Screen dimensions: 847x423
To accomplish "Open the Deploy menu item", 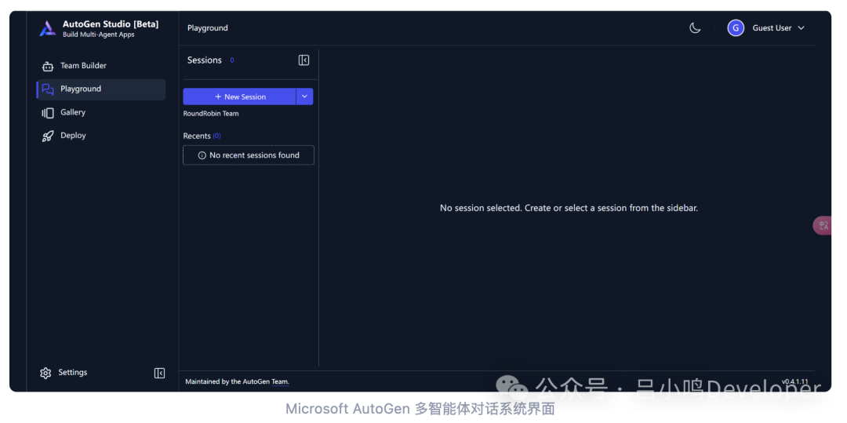I will tap(101, 136).
